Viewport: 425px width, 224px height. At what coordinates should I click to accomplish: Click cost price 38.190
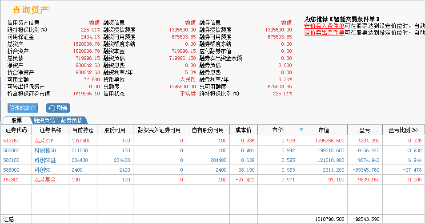tap(246, 170)
